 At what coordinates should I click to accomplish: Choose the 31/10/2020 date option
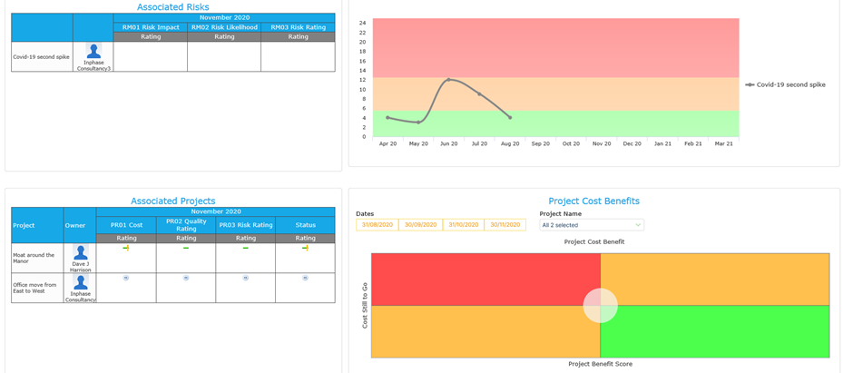(x=463, y=224)
